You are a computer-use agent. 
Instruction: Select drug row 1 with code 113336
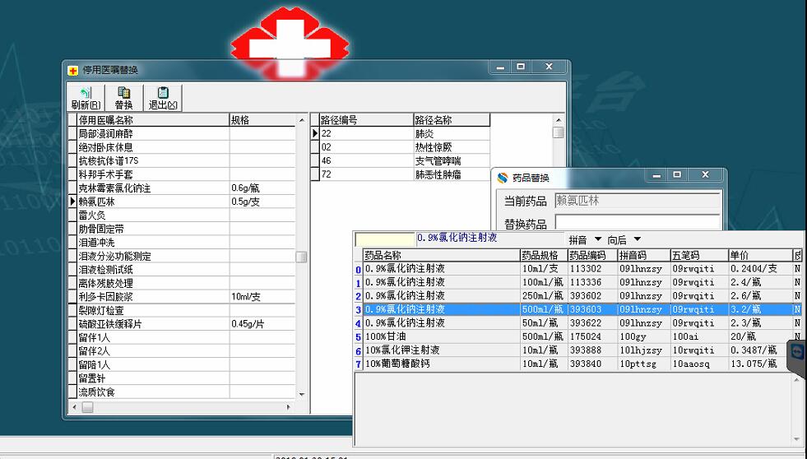[578, 282]
